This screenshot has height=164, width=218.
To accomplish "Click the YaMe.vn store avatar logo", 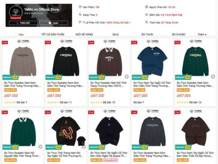I will 16,12.
